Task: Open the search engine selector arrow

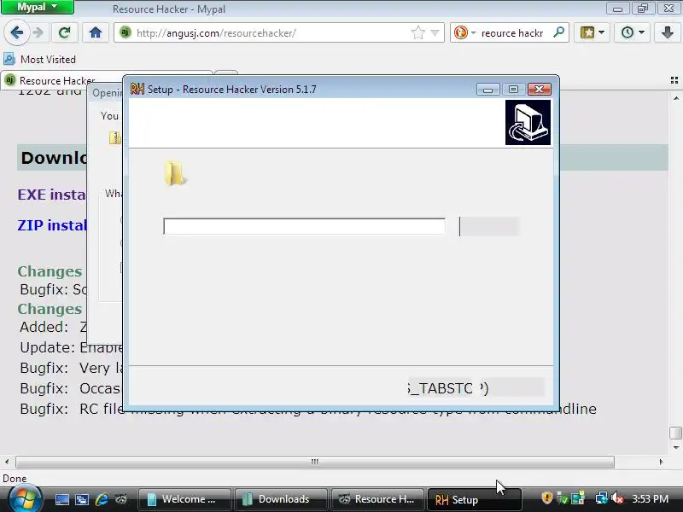Action: (473, 32)
